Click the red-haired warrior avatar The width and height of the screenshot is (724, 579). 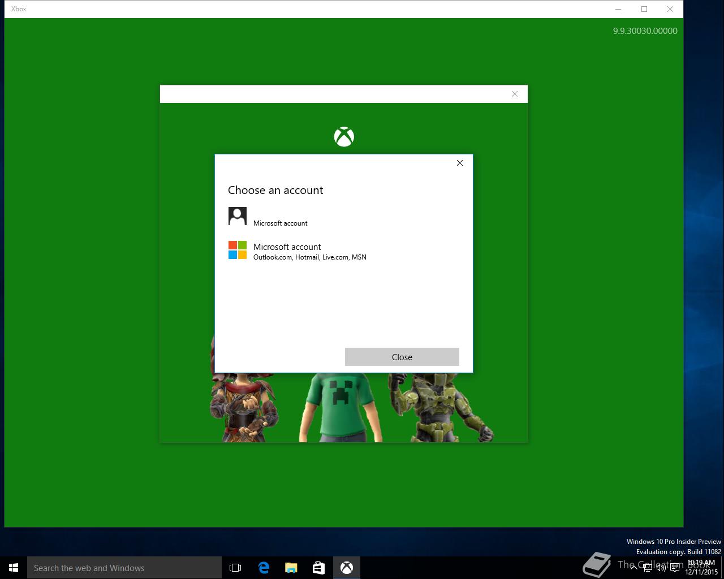click(x=243, y=407)
